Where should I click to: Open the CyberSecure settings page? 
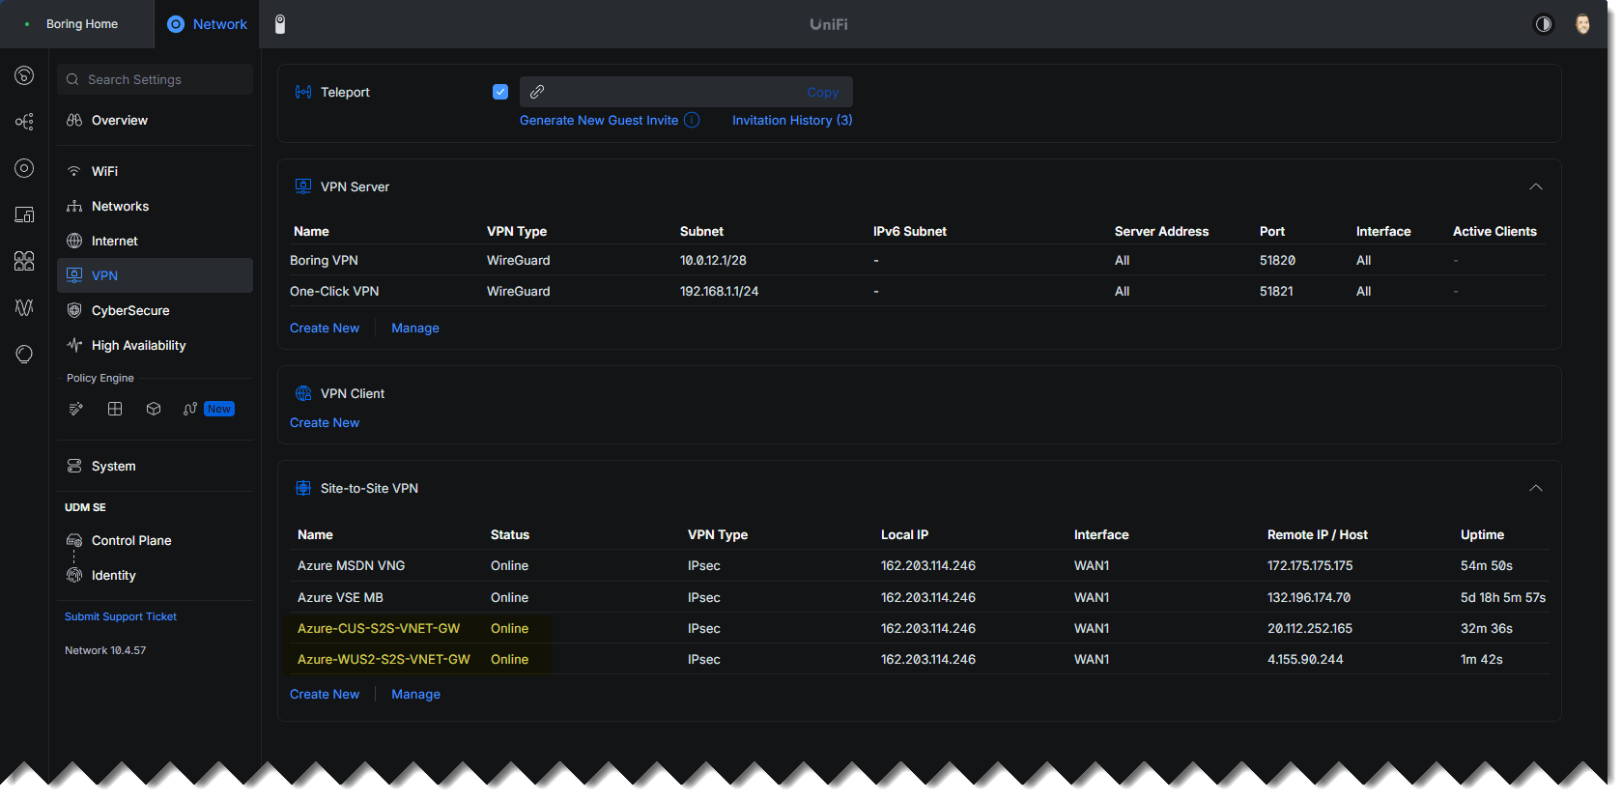point(155,310)
